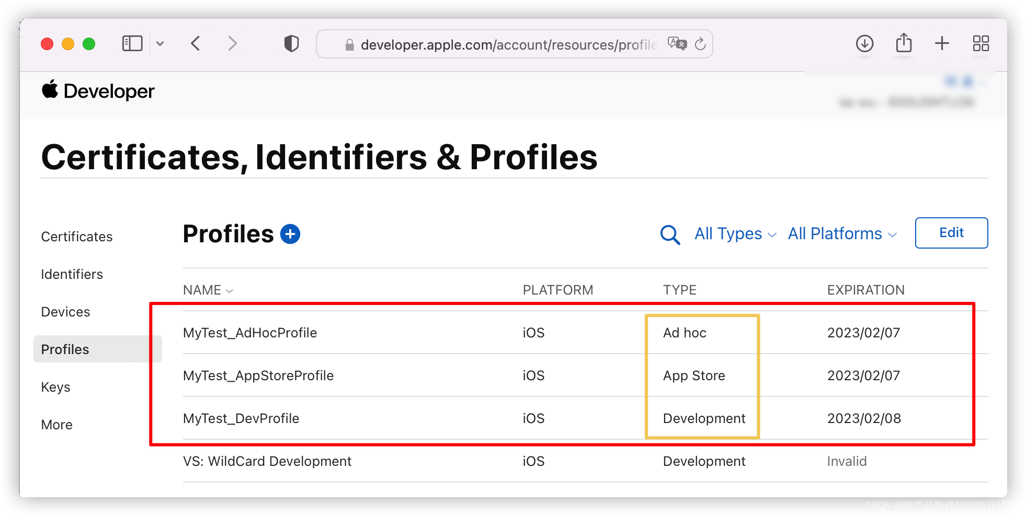The height and width of the screenshot is (516, 1026).
Task: Click the 2023/02/07 date of MyTest_AppStoreProfile
Action: [x=863, y=376]
